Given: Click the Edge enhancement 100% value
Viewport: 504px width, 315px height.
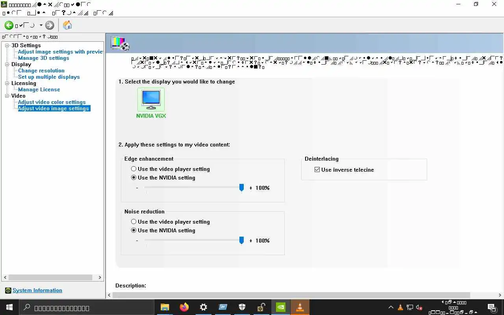Looking at the screenshot, I should coord(263,188).
